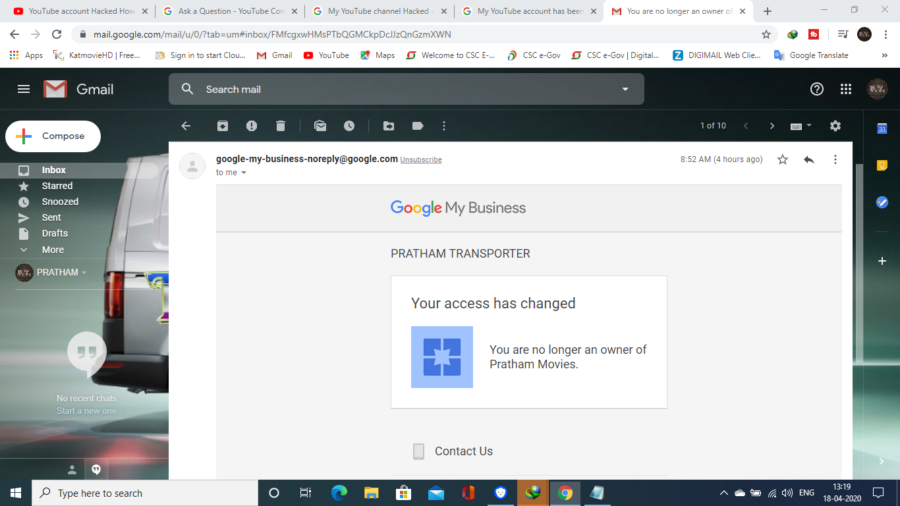Star this email
This screenshot has height=506, width=900.
(783, 159)
